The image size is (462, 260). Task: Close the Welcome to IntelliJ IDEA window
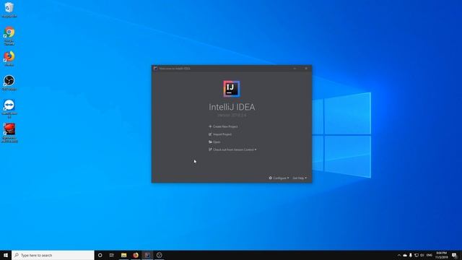[306, 69]
